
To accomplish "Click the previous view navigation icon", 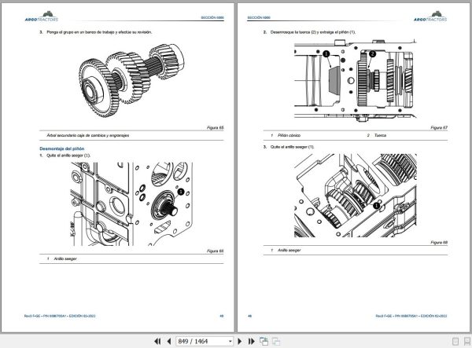I will pyautogui.click(x=264, y=341).
